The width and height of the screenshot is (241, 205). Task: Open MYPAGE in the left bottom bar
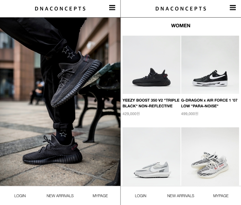[x=100, y=196]
